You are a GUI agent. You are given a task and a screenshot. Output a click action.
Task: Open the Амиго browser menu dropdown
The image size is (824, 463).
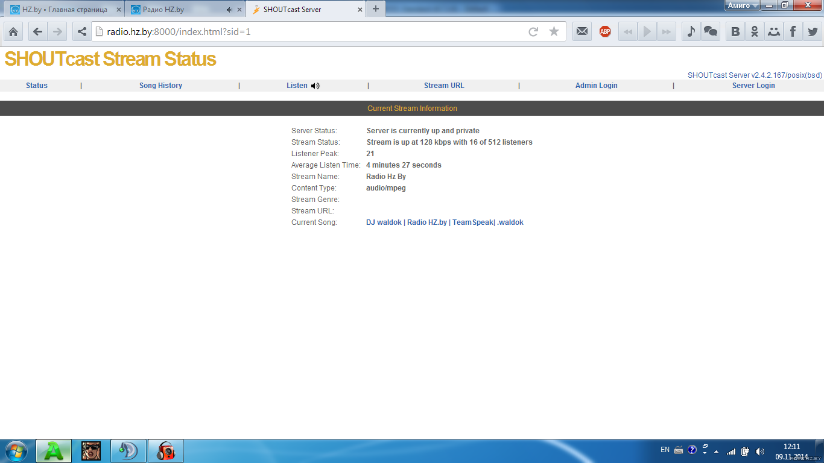pyautogui.click(x=742, y=5)
